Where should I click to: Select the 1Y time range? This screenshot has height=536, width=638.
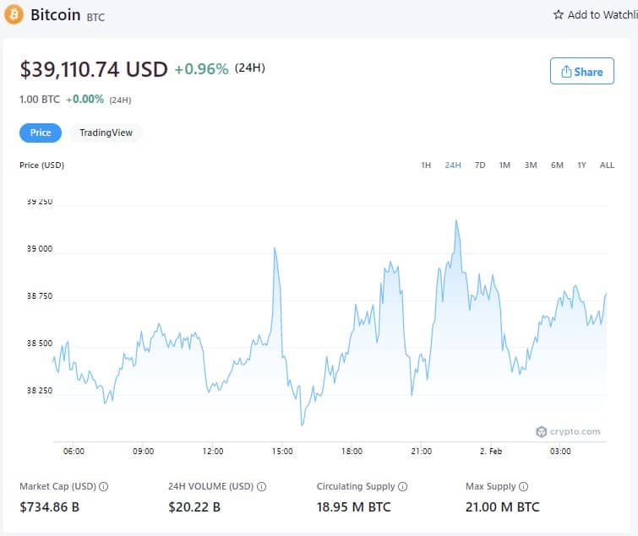click(x=581, y=165)
